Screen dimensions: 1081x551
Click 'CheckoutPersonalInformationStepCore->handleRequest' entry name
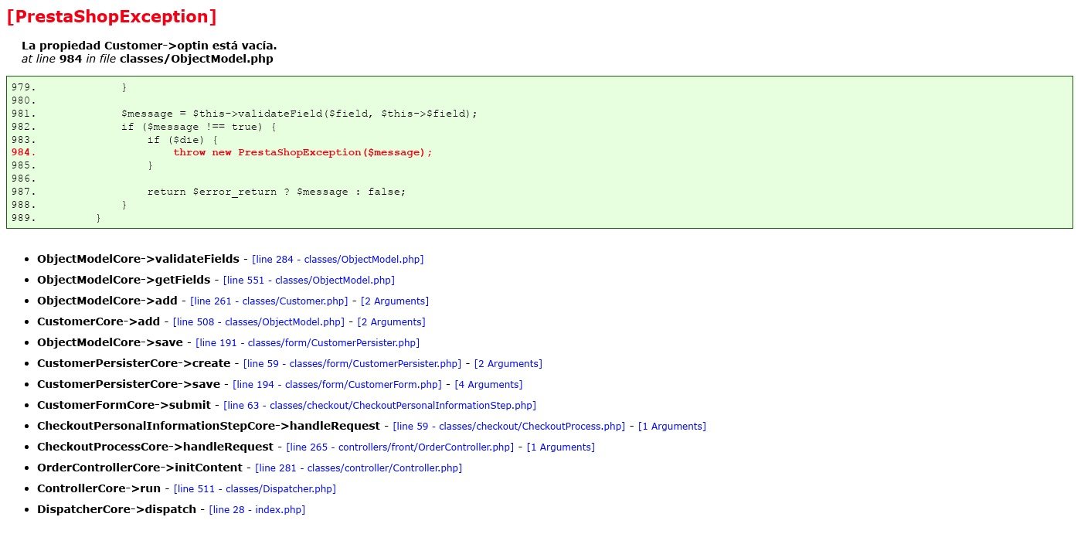[209, 426]
